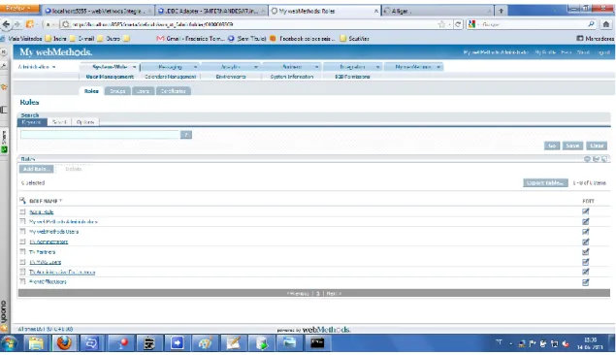Click the select-all icon beside ROLE NAME
This screenshot has width=616, height=355.
coord(22,201)
